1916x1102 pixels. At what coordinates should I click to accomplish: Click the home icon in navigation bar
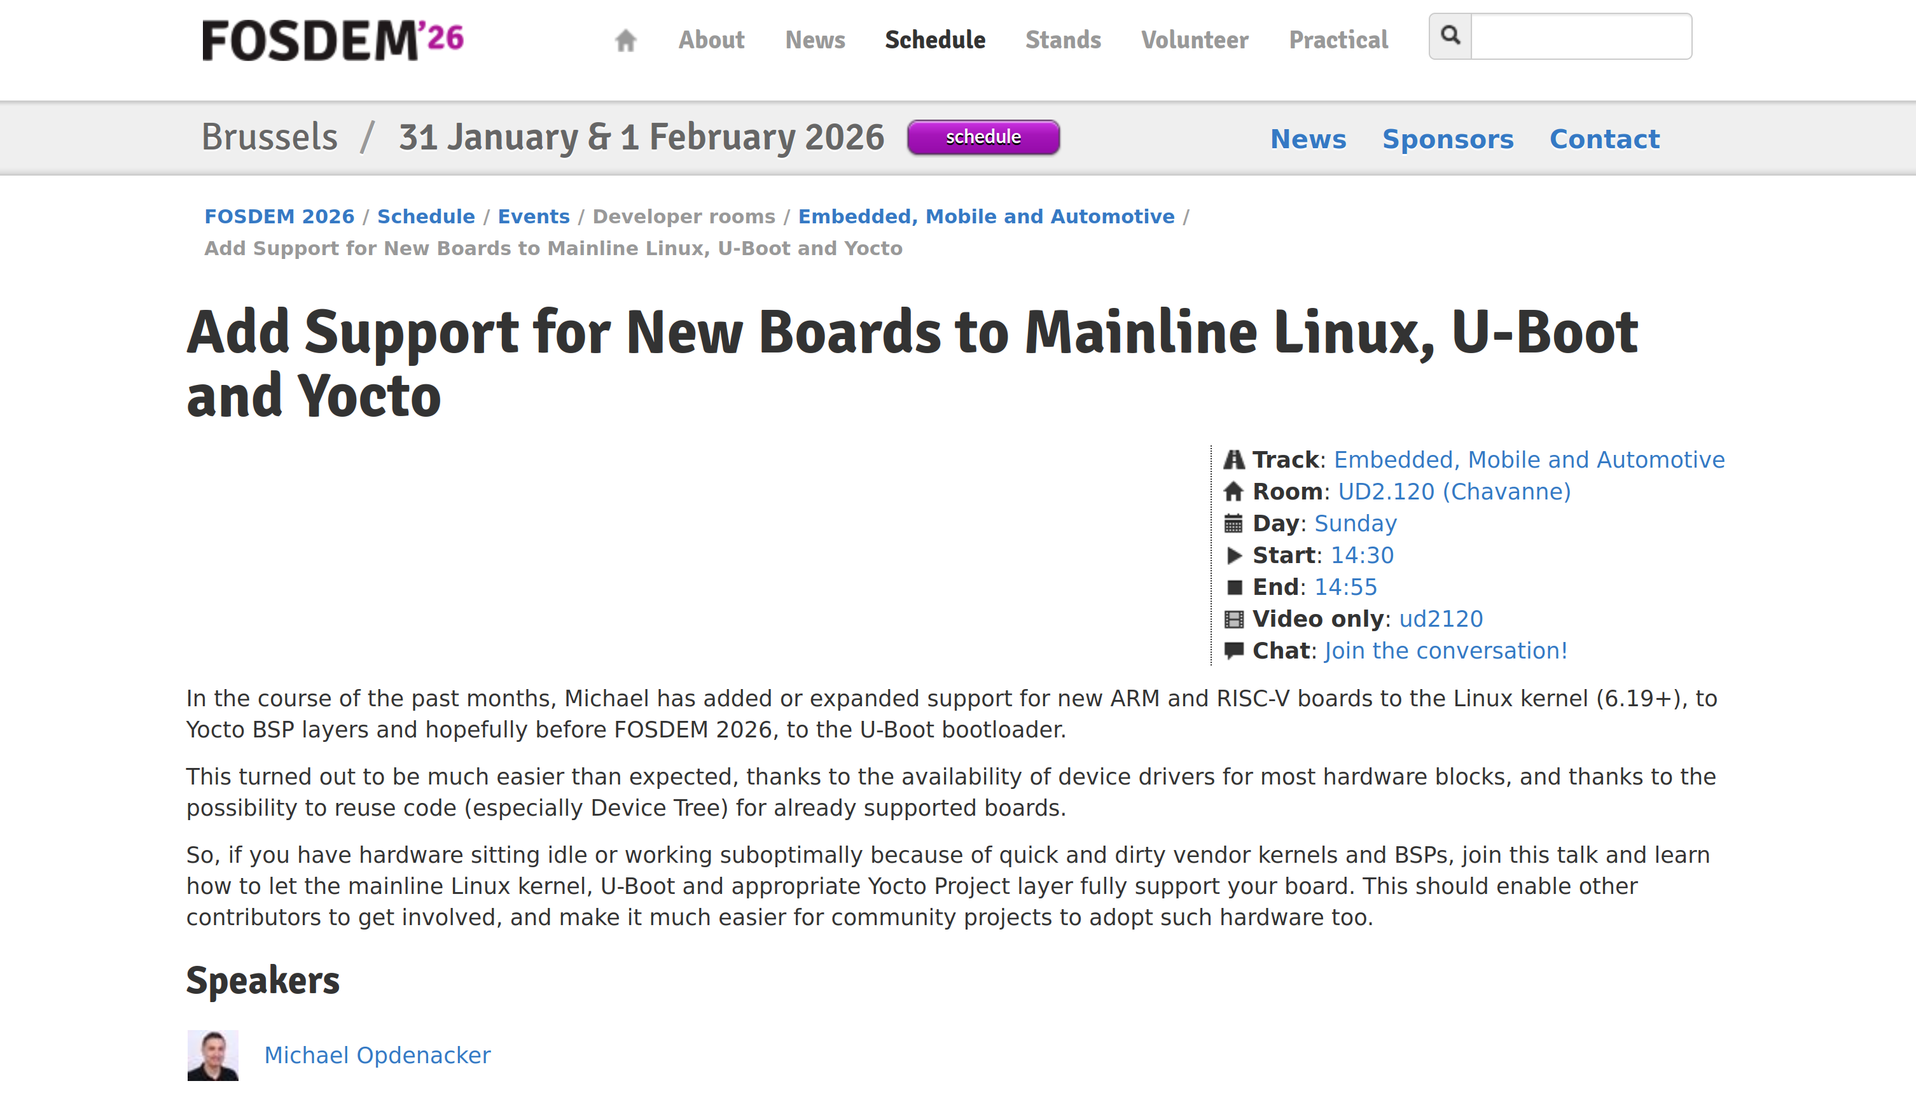(625, 40)
